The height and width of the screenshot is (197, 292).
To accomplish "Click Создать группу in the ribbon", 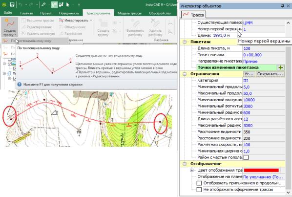I will click(x=103, y=27).
